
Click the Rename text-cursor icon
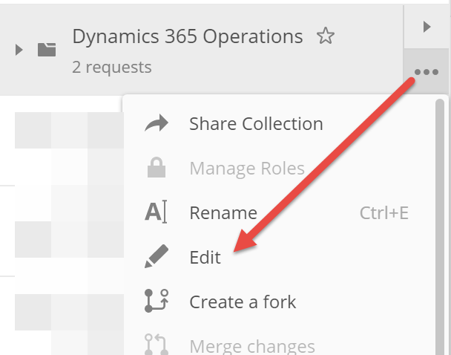(x=156, y=212)
